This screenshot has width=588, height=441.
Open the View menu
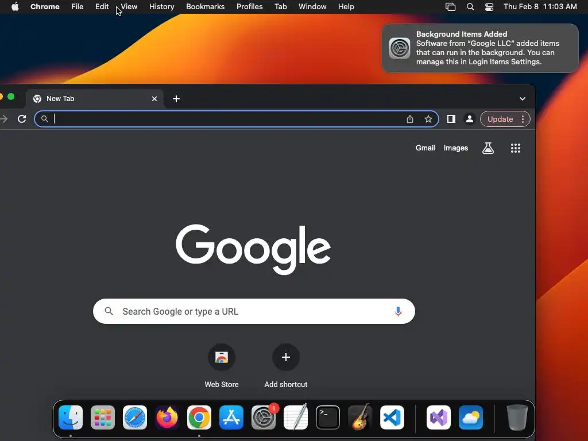coord(129,7)
